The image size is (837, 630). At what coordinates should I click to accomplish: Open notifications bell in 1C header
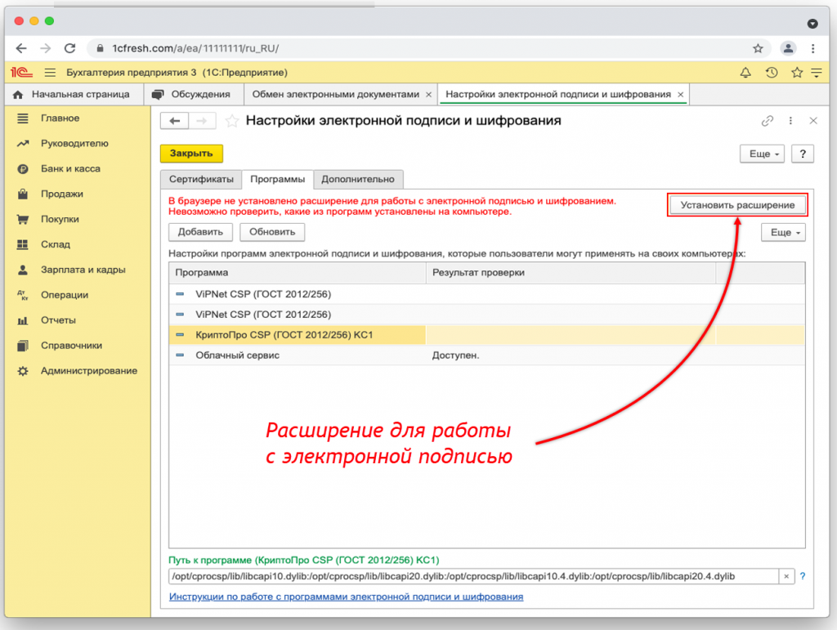pyautogui.click(x=745, y=73)
